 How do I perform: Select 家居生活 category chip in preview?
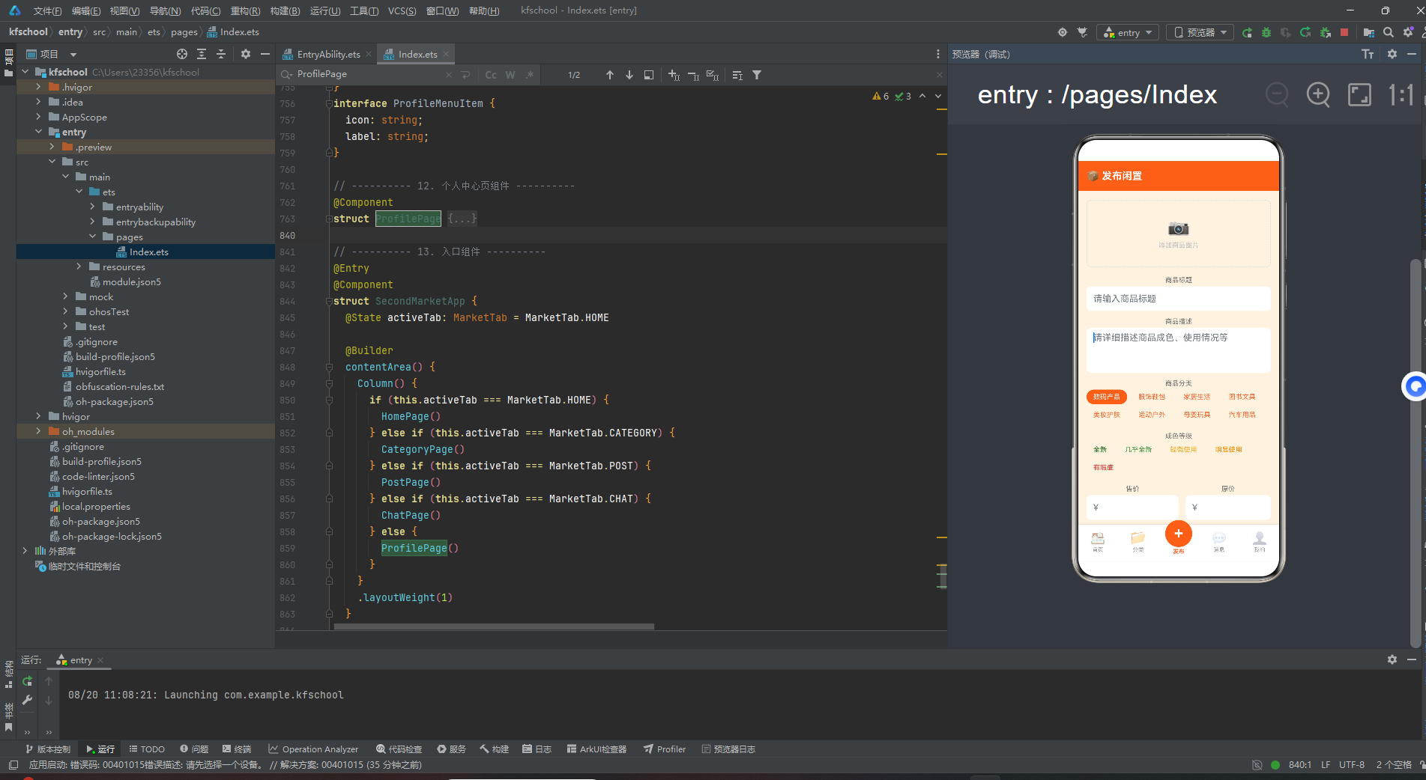[x=1197, y=397]
